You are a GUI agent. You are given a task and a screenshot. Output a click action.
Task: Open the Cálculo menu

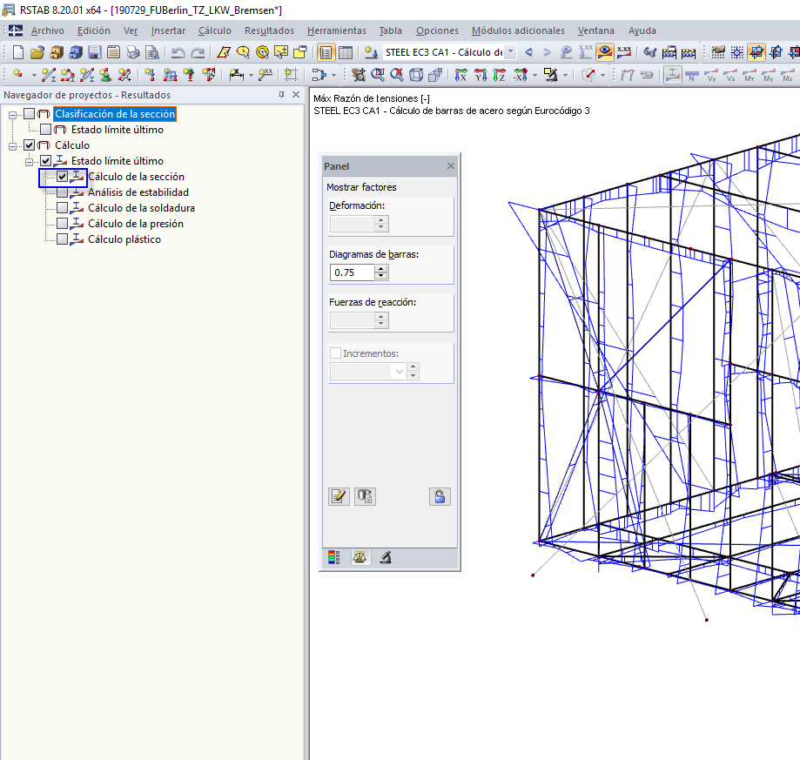pyautogui.click(x=215, y=30)
